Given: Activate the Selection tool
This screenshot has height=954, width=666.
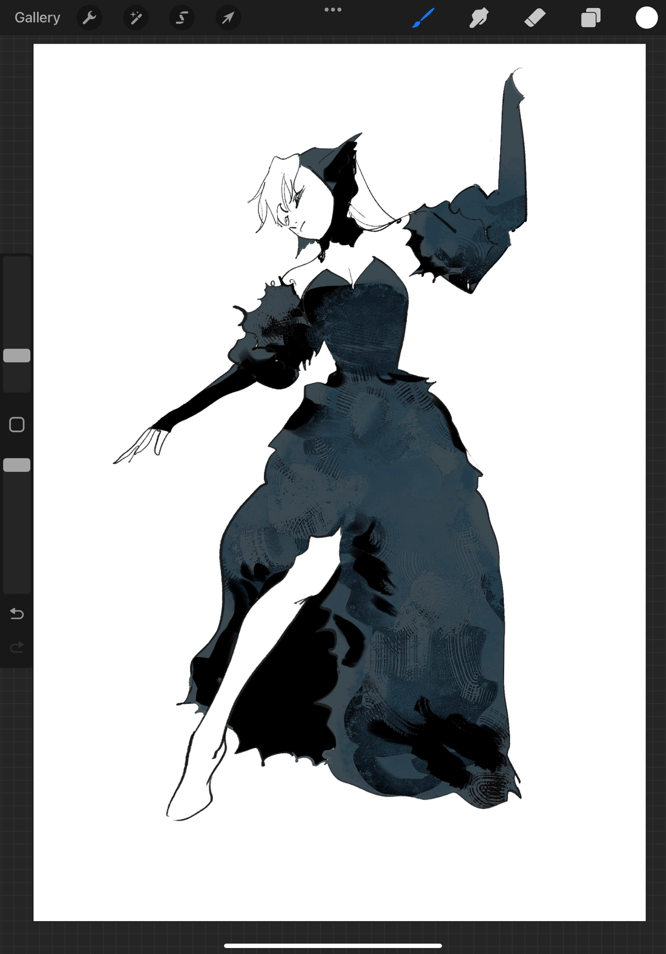Looking at the screenshot, I should [182, 18].
